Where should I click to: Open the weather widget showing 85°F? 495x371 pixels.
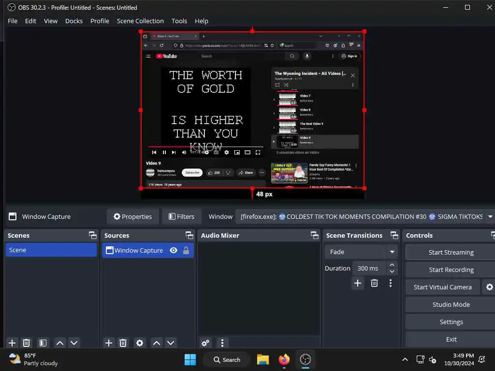(33, 359)
